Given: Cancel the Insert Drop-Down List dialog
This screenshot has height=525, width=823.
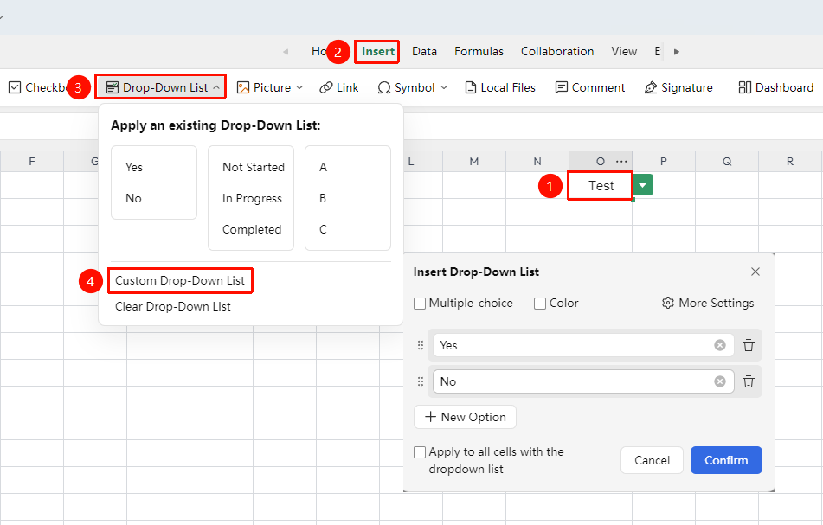Looking at the screenshot, I should click(x=652, y=460).
